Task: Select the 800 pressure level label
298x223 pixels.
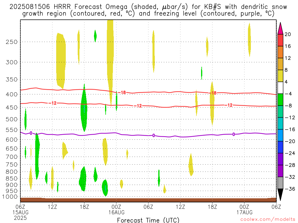Action: [x=12, y=172]
